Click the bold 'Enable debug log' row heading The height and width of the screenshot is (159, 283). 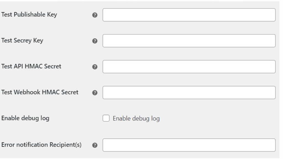coord(25,118)
